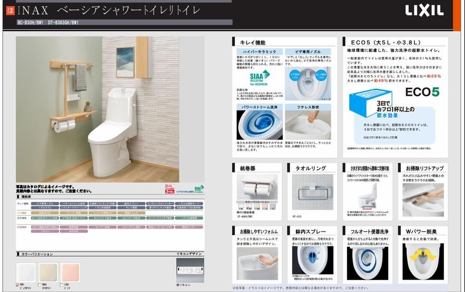Pick the pink paper holder color swatch
Screen dimensions: 465x292
click(x=265, y=206)
